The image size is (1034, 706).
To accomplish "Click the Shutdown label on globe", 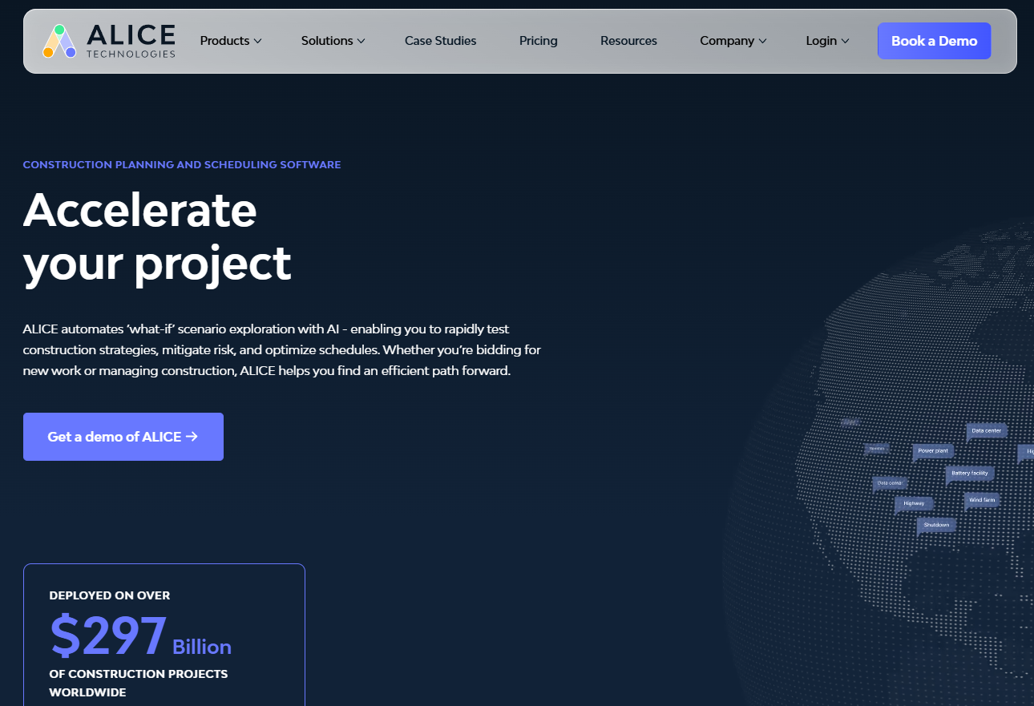I will tap(936, 526).
